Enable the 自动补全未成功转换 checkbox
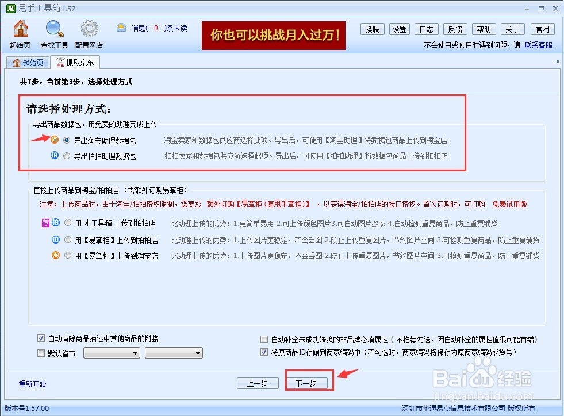 click(264, 338)
